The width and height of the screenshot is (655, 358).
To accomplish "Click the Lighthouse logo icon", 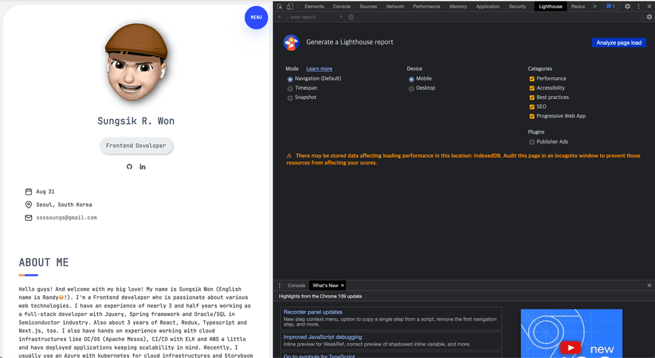I will coord(291,43).
